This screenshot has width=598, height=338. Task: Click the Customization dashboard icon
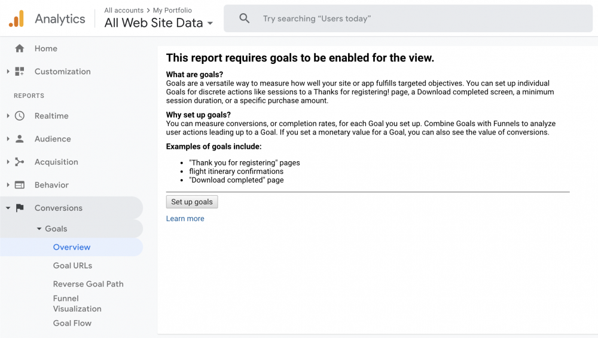20,72
